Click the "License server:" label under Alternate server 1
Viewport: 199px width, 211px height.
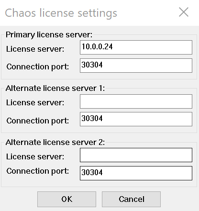35,102
